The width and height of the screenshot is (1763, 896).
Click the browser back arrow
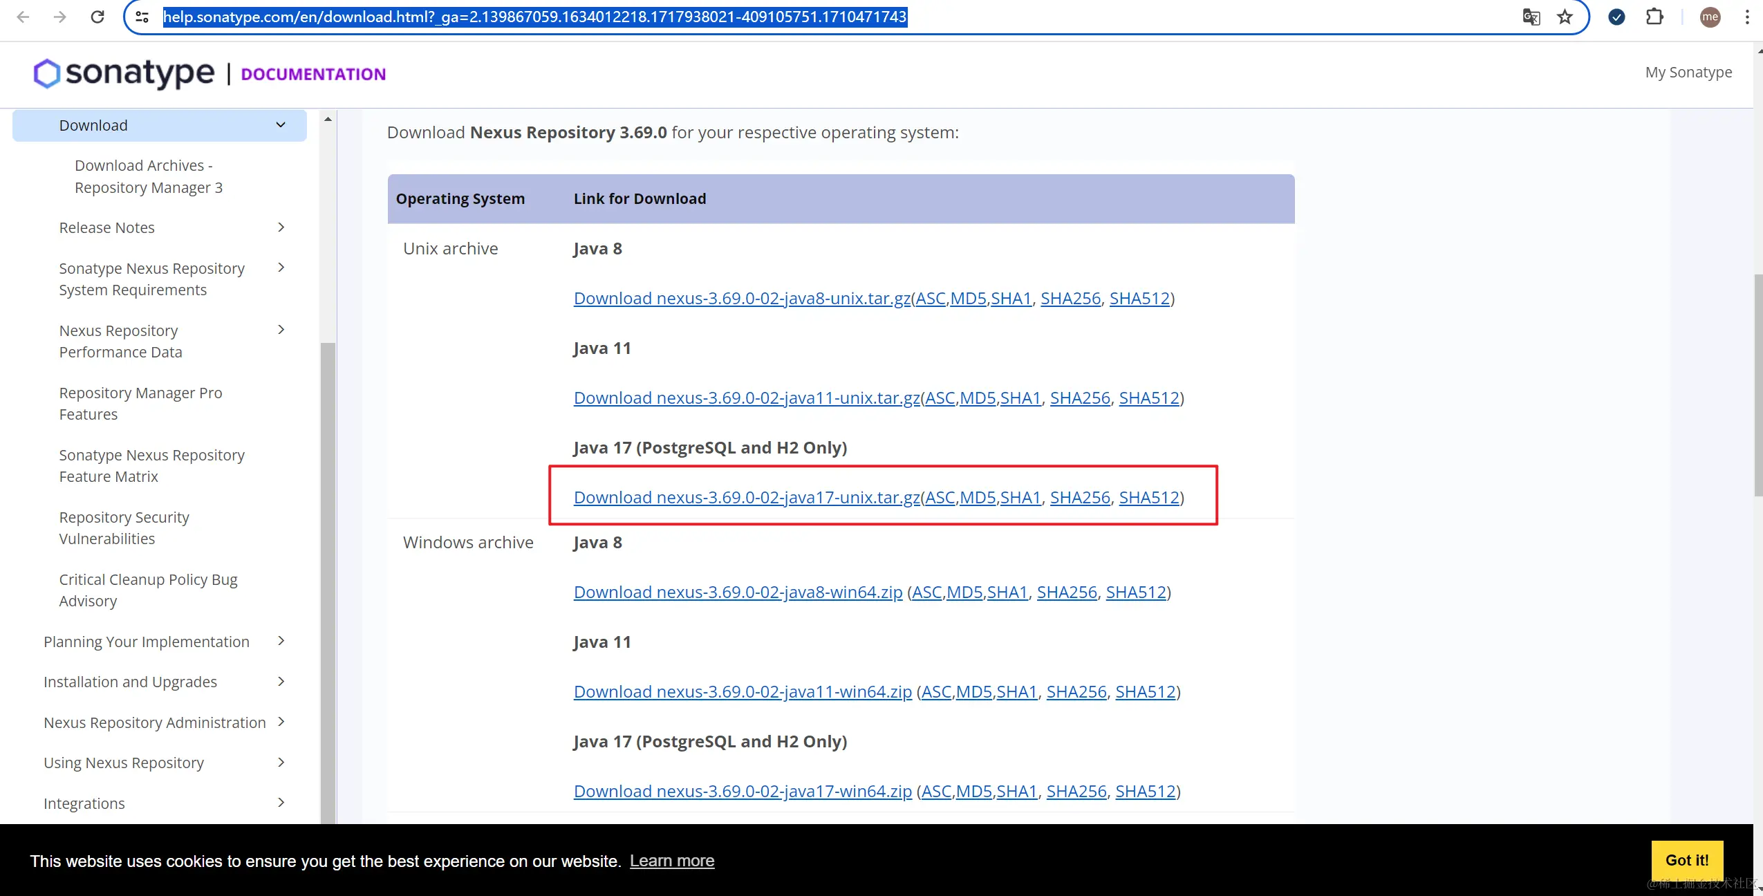point(23,17)
